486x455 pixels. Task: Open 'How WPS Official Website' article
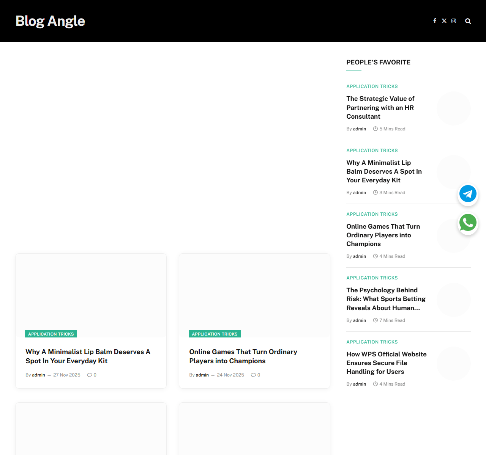(386, 363)
